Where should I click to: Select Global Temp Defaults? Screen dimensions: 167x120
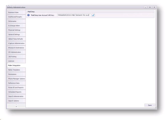16,39
